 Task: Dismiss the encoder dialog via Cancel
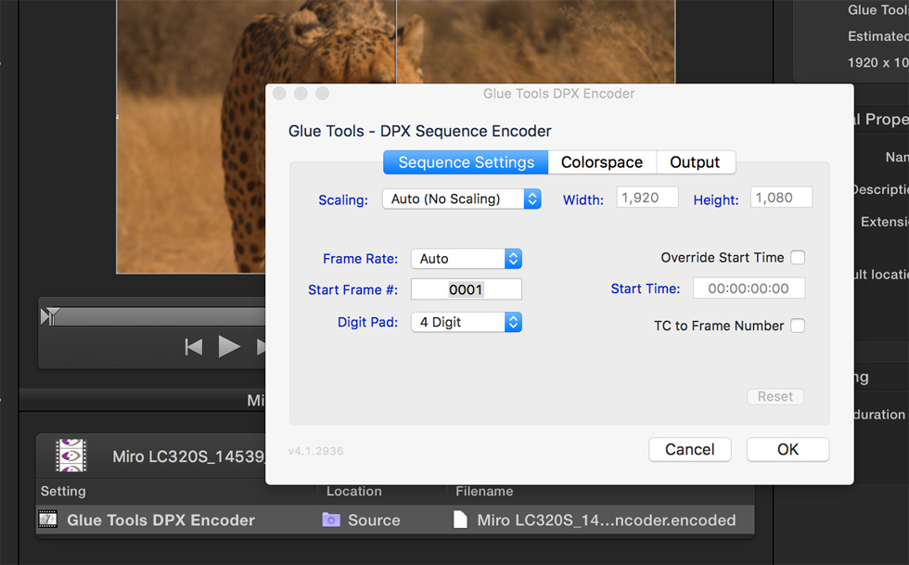pos(690,449)
